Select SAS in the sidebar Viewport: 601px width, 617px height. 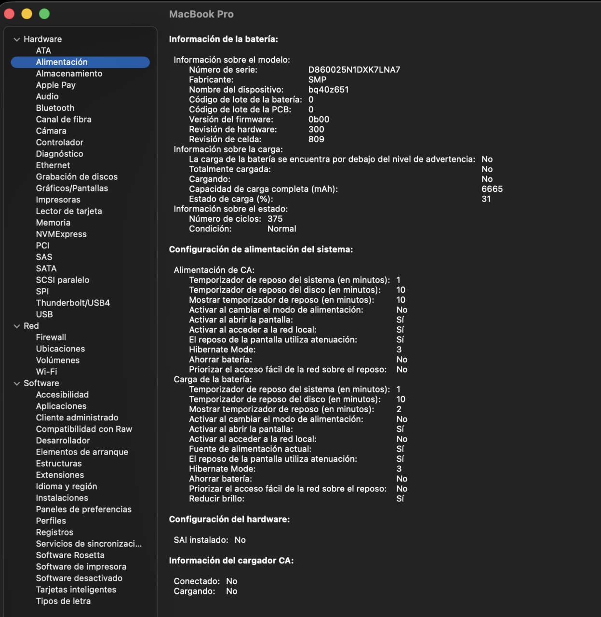(44, 257)
